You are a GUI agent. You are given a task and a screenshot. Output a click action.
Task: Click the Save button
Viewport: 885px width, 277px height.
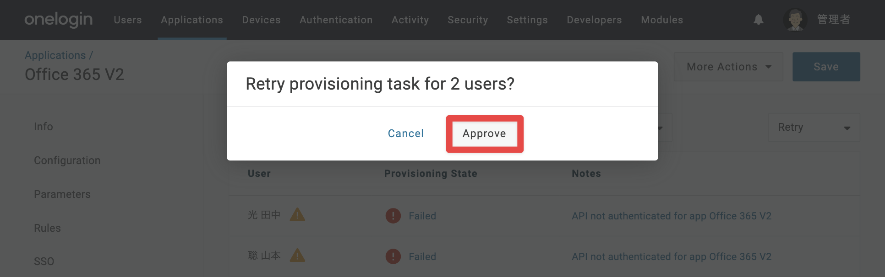pos(826,67)
